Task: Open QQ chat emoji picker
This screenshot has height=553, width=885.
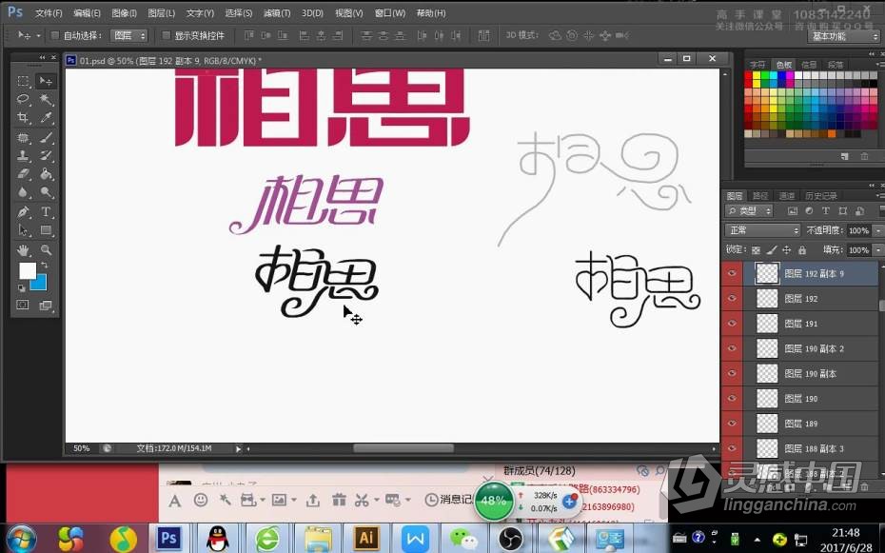Action: point(201,500)
